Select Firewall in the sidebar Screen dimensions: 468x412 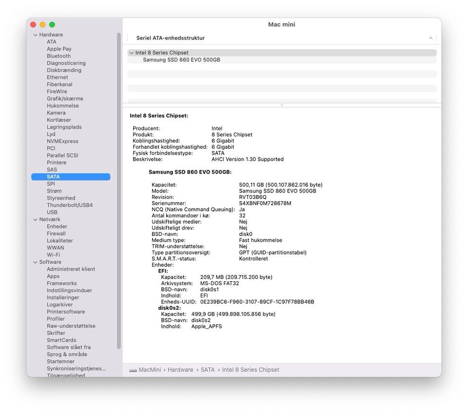click(x=56, y=234)
